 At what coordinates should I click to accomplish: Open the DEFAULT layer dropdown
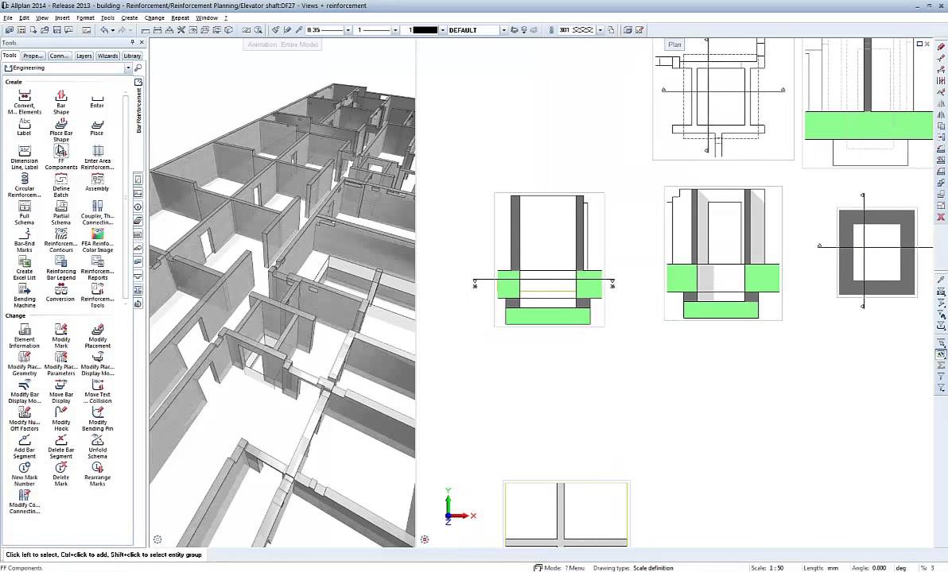point(503,30)
